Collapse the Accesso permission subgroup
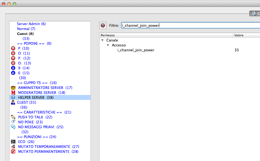Viewport: 260px width, 161px height. [x=108, y=45]
